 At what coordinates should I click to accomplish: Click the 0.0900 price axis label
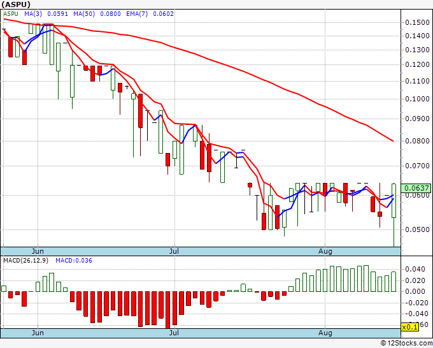417,119
